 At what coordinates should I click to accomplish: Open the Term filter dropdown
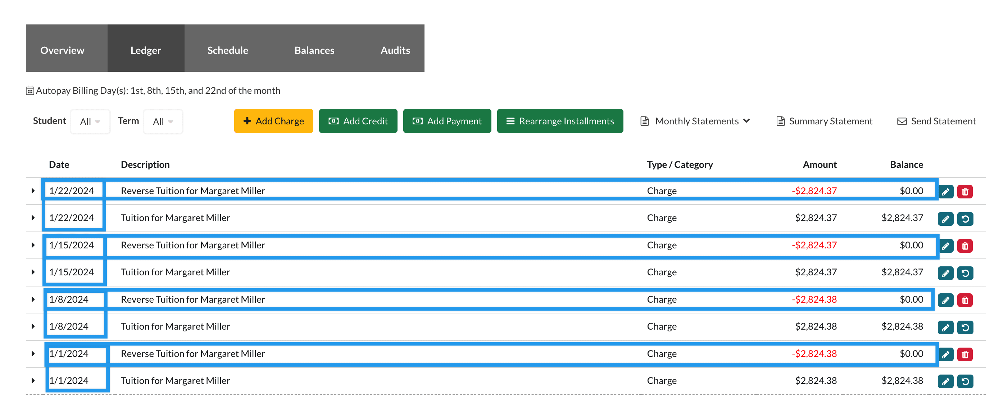163,121
